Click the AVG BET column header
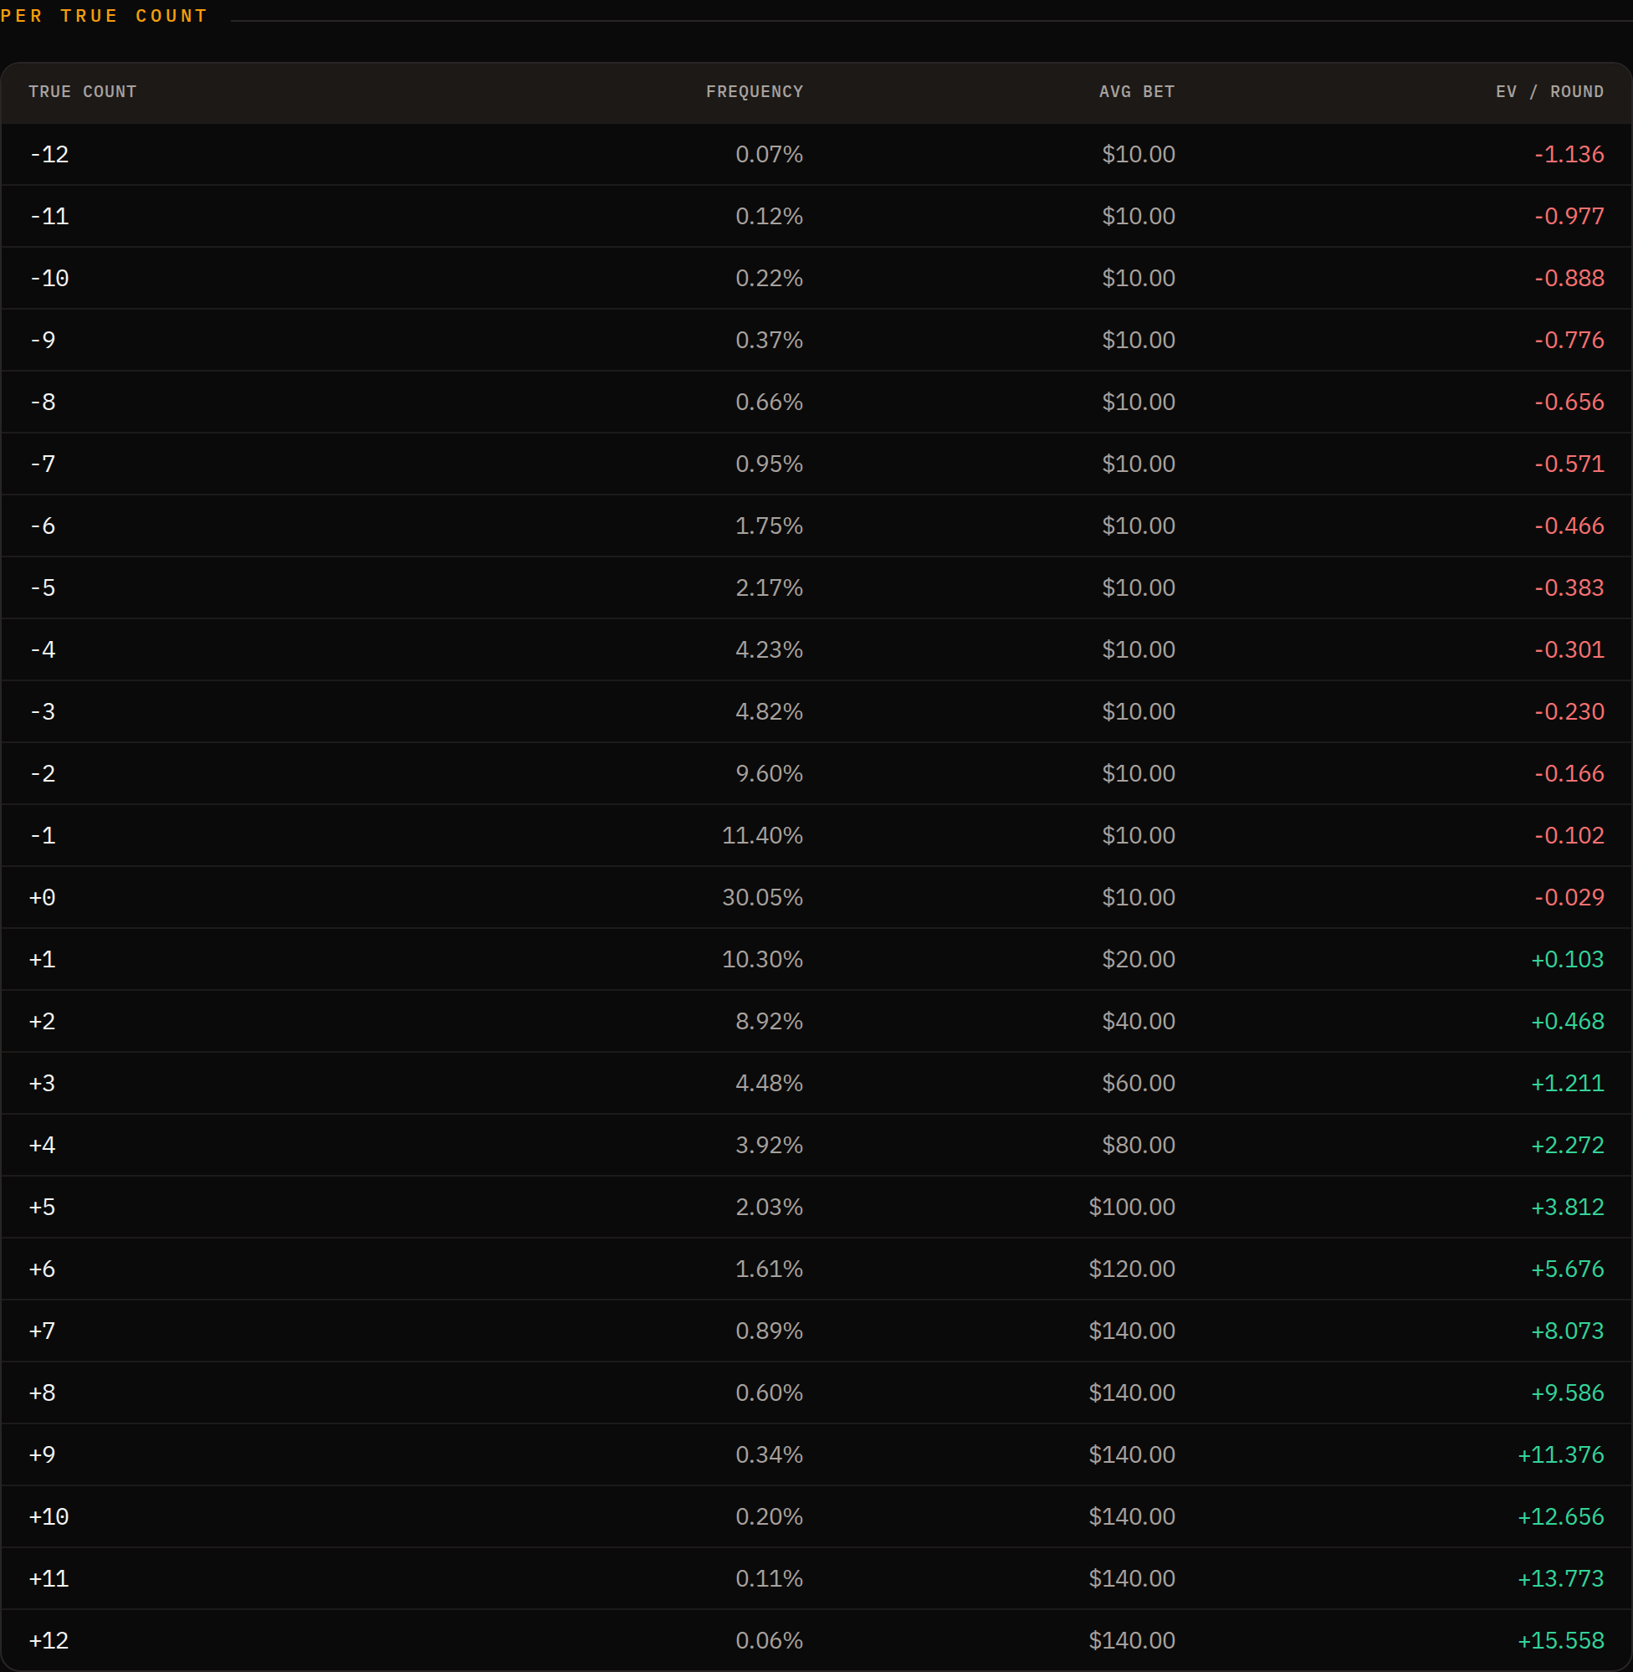This screenshot has width=1633, height=1672. [x=1137, y=92]
